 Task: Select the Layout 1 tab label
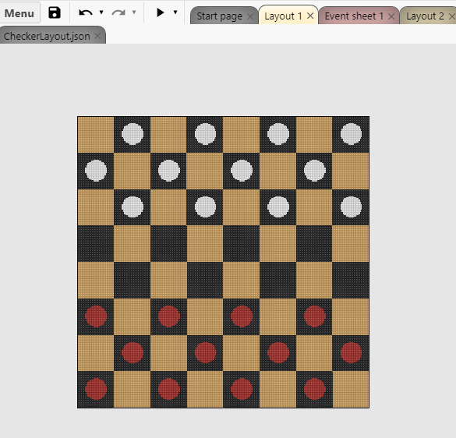283,16
